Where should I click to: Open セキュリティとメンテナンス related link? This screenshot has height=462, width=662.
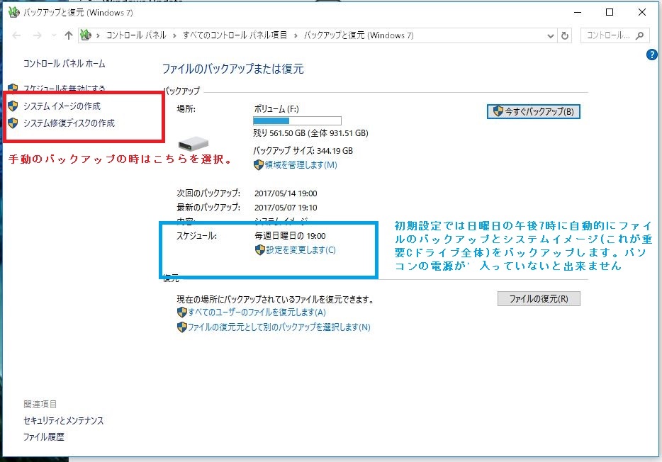coord(63,421)
